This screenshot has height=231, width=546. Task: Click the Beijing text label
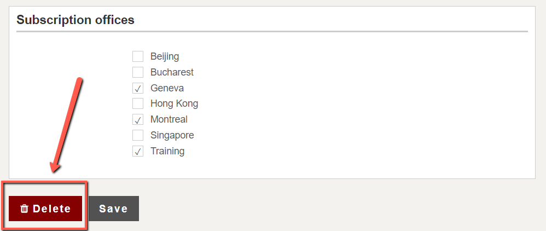click(165, 56)
